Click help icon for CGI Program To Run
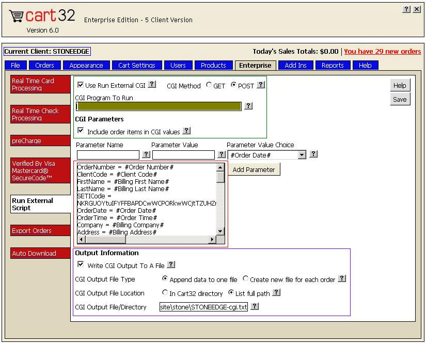 (x=248, y=106)
